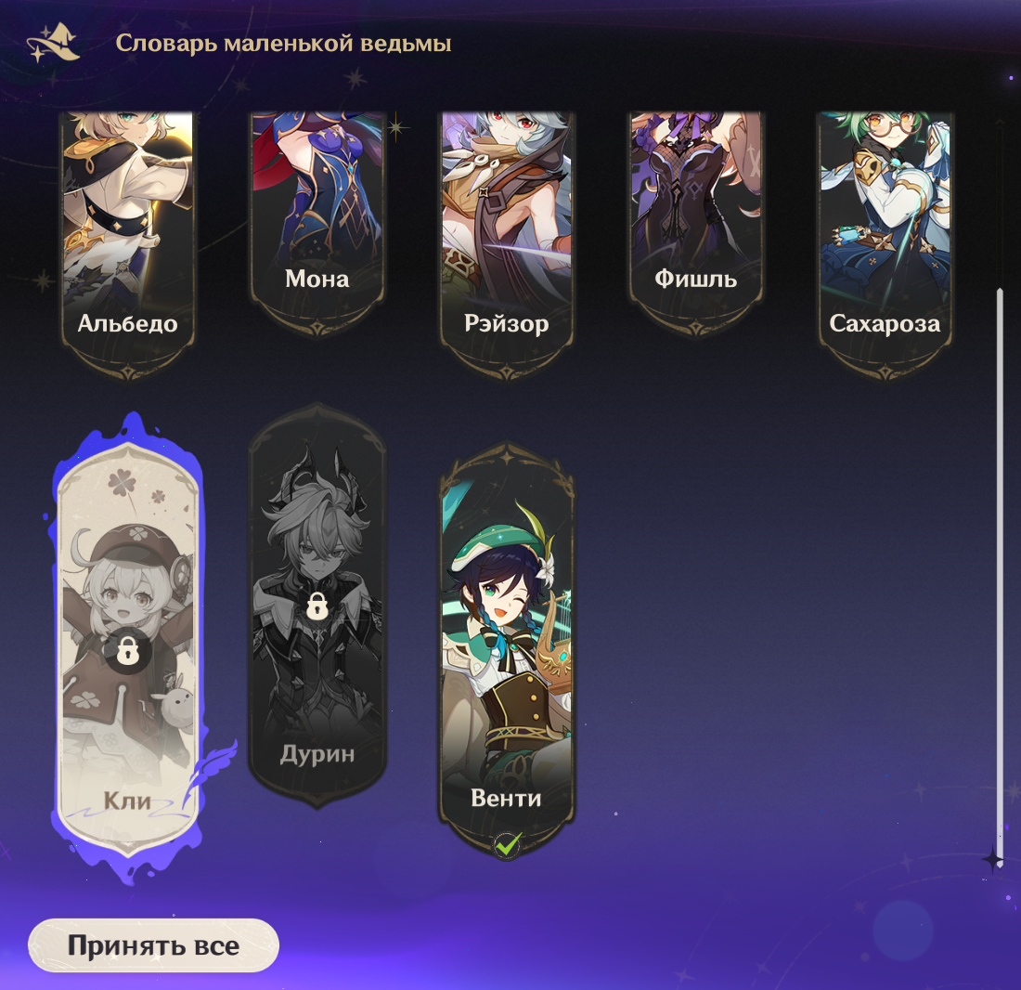The width and height of the screenshot is (1021, 990).
Task: Select the Рэйзор character card
Action: pos(507,244)
